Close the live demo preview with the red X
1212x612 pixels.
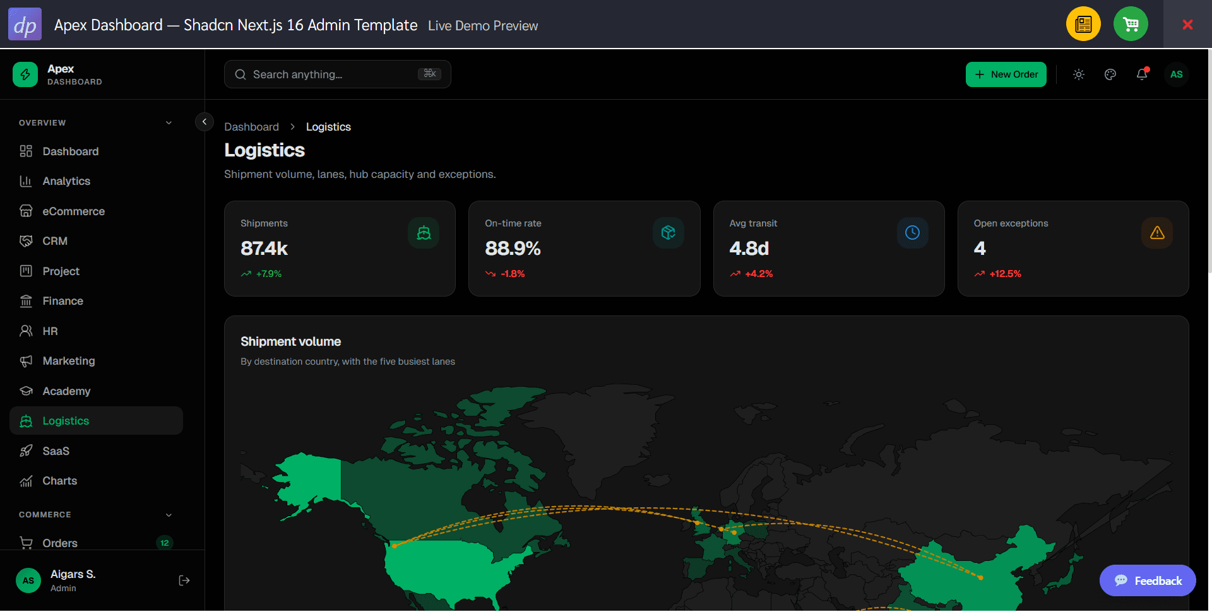click(x=1187, y=24)
